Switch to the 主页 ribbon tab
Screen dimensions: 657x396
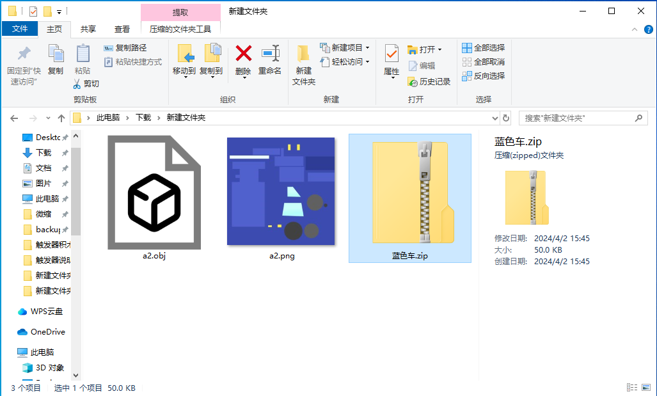[54, 29]
